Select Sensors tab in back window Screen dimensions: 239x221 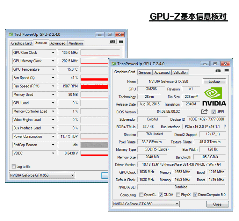tap(41, 43)
